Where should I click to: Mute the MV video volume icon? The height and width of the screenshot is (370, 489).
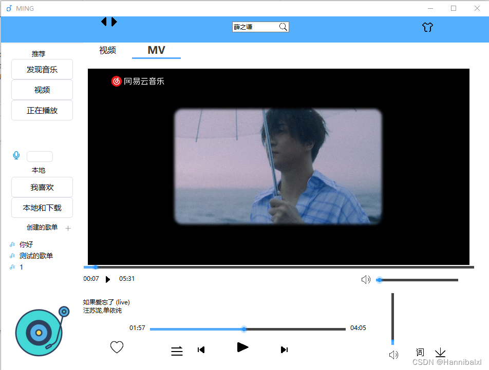click(366, 279)
